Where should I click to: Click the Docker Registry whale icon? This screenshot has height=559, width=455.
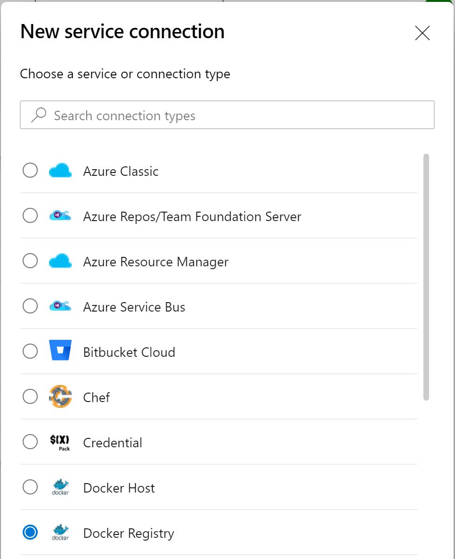[60, 533]
